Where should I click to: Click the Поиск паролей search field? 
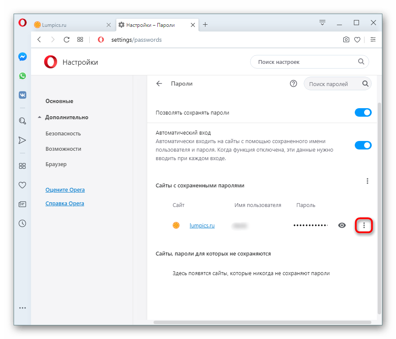337,84
